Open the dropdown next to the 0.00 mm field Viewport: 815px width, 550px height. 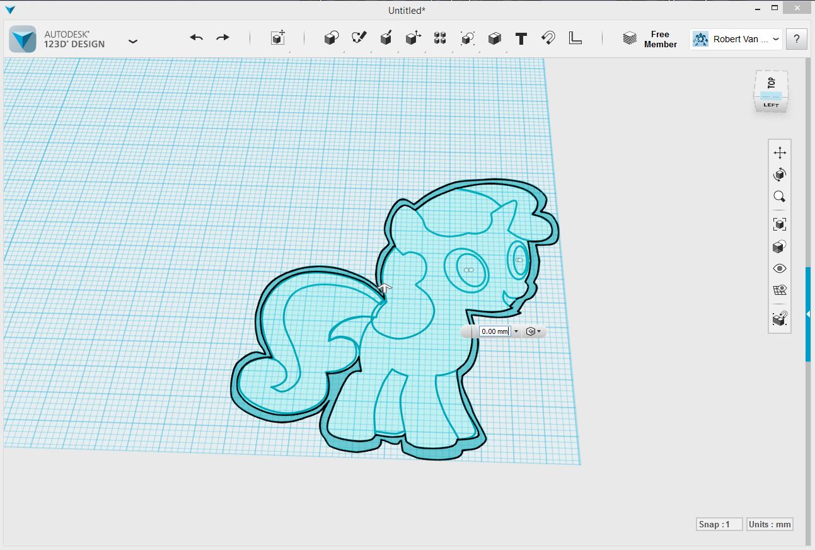tap(516, 331)
